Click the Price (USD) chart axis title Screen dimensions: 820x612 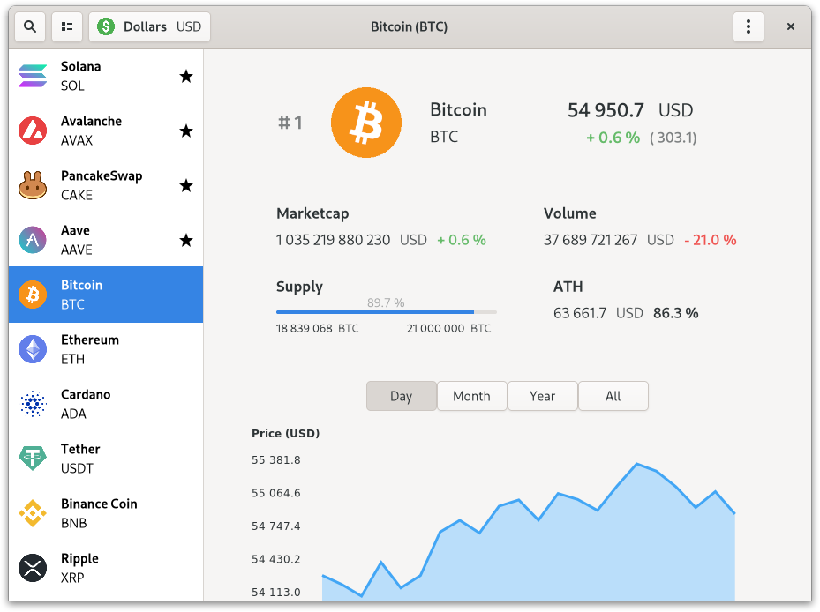(x=285, y=433)
